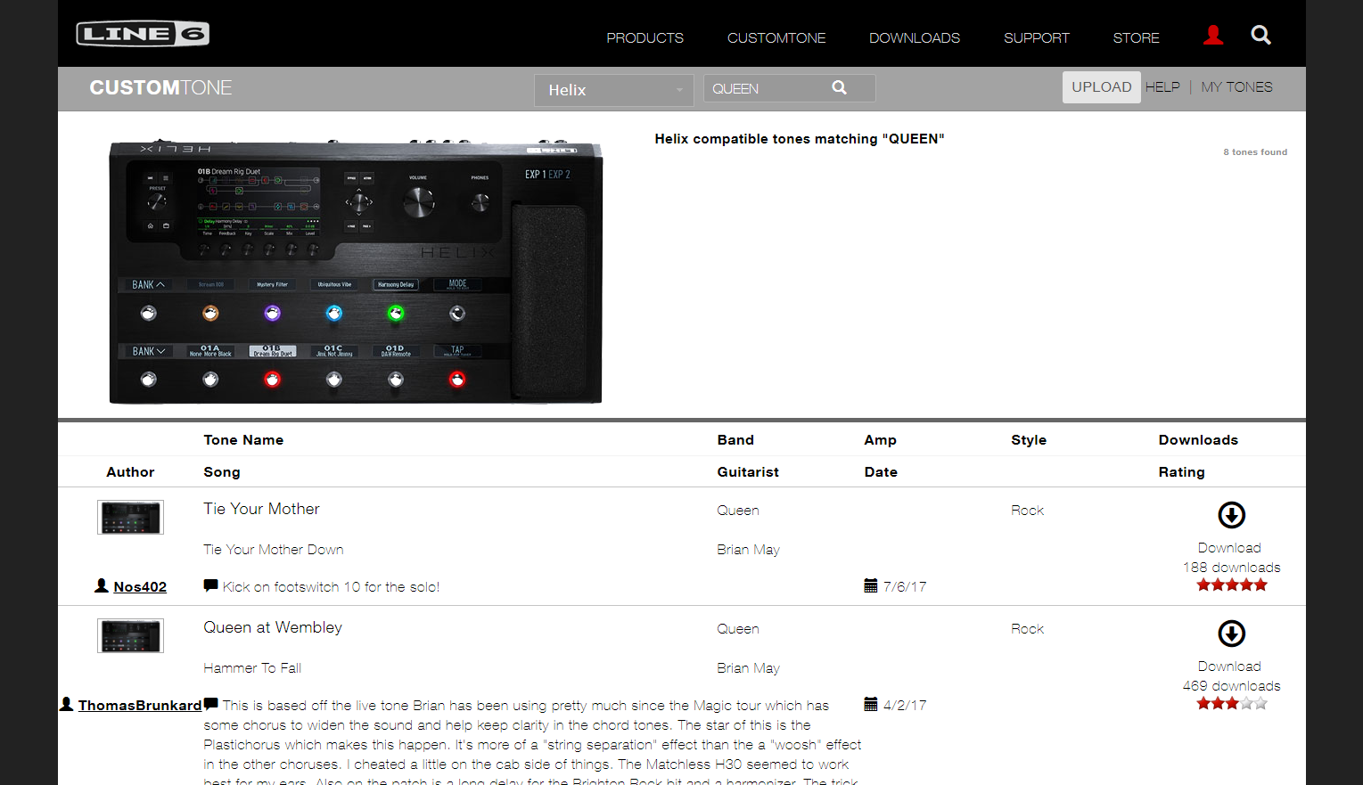This screenshot has width=1363, height=785.
Task: Click the Song column header
Action: click(x=222, y=472)
